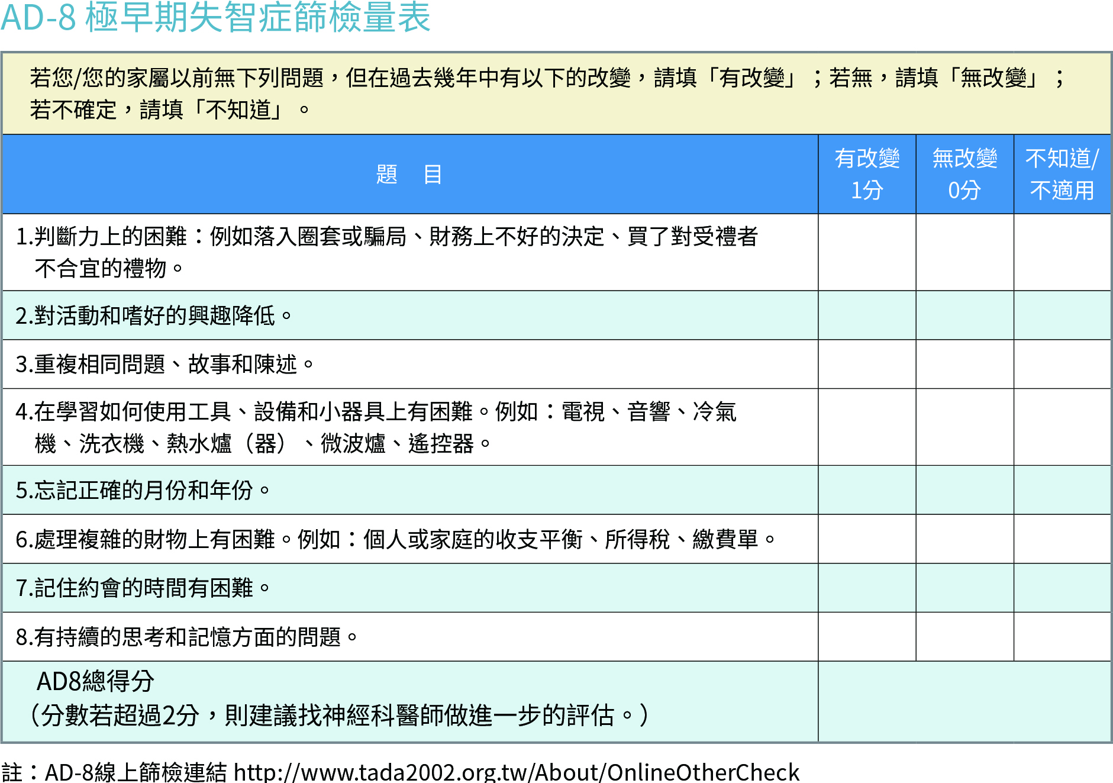
Task: Click the '有改變' cell for question 5
Action: pyautogui.click(x=867, y=490)
